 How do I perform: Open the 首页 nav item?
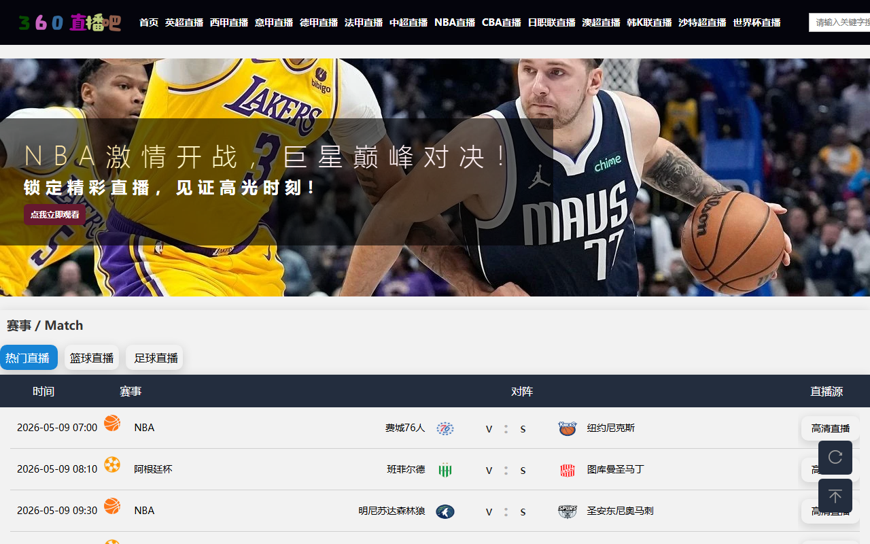pos(149,22)
